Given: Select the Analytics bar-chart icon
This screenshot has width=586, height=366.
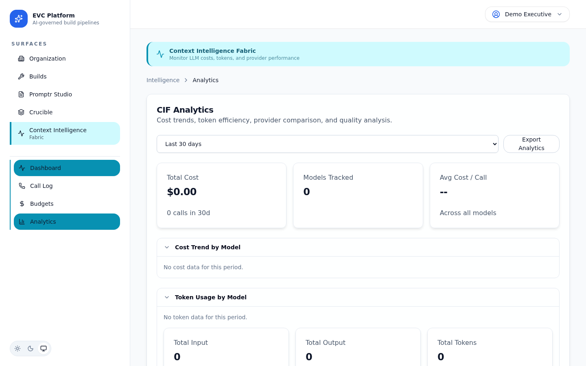Looking at the screenshot, I should point(22,222).
